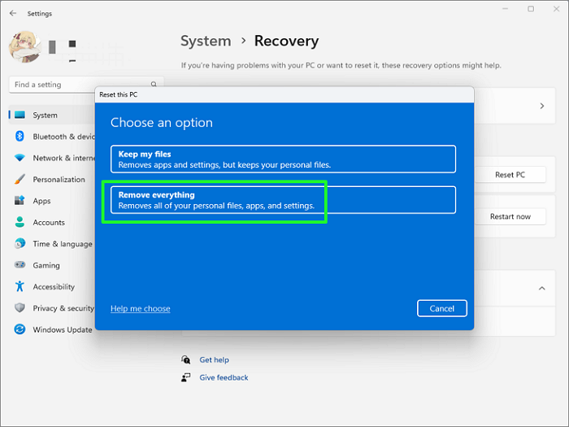Choose the Keep my files option
The height and width of the screenshot is (427, 569).
coord(283,159)
